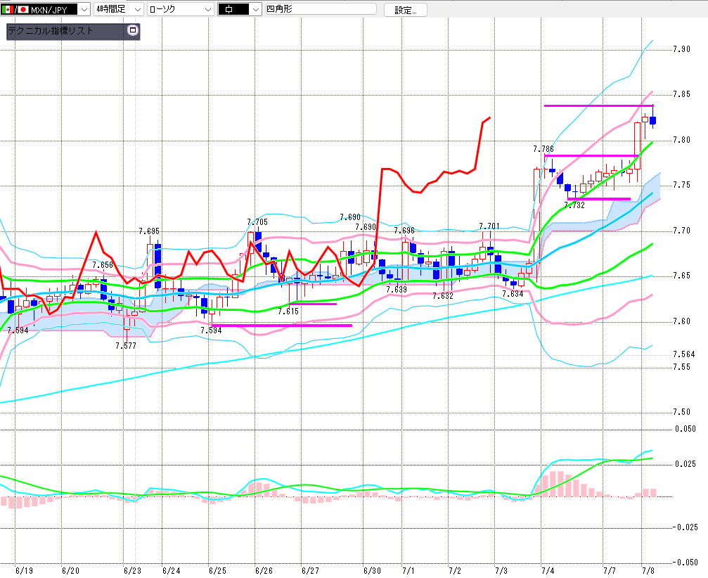Click the 7.65 price axis label
This screenshot has height=578, width=708.
[x=681, y=276]
